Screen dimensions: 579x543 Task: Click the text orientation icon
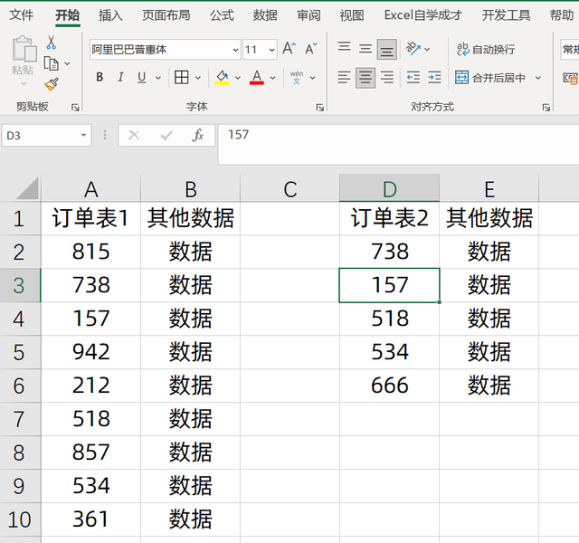413,49
